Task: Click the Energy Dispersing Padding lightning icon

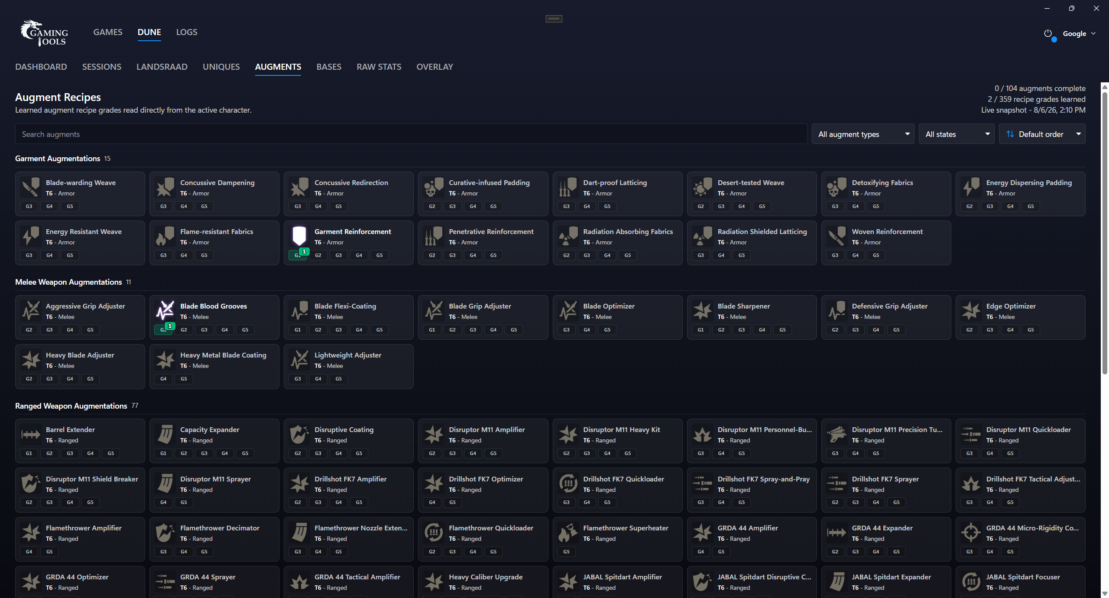Action: [971, 188]
